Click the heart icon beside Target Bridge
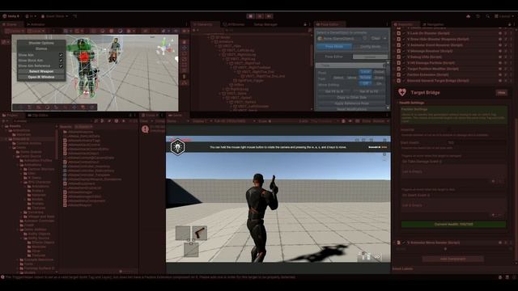 (x=402, y=92)
